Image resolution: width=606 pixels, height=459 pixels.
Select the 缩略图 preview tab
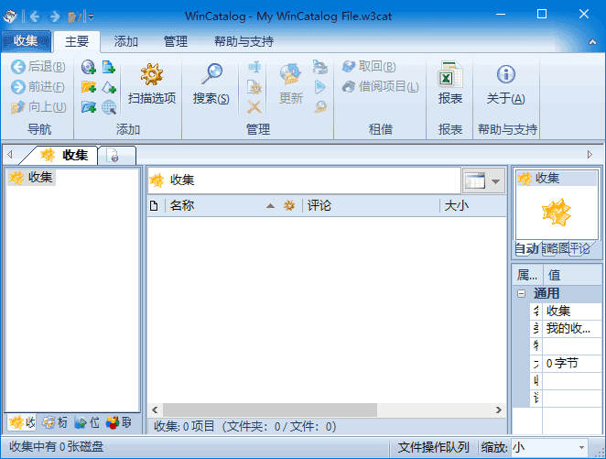tap(555, 248)
